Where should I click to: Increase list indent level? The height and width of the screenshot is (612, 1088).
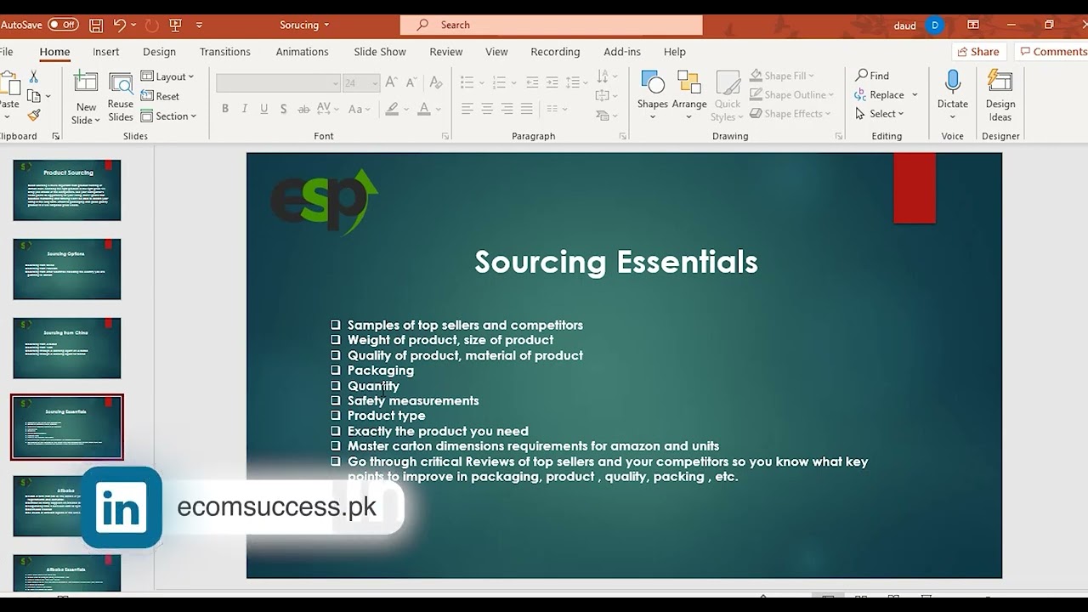point(554,82)
